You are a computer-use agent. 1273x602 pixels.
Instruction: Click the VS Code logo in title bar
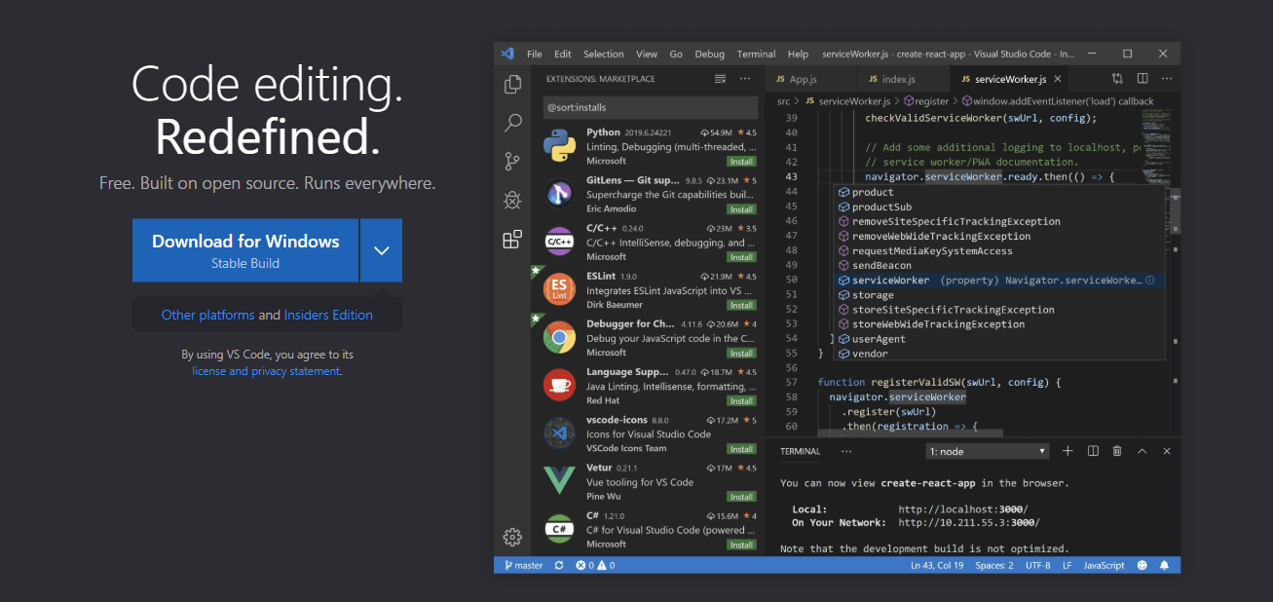tap(506, 54)
